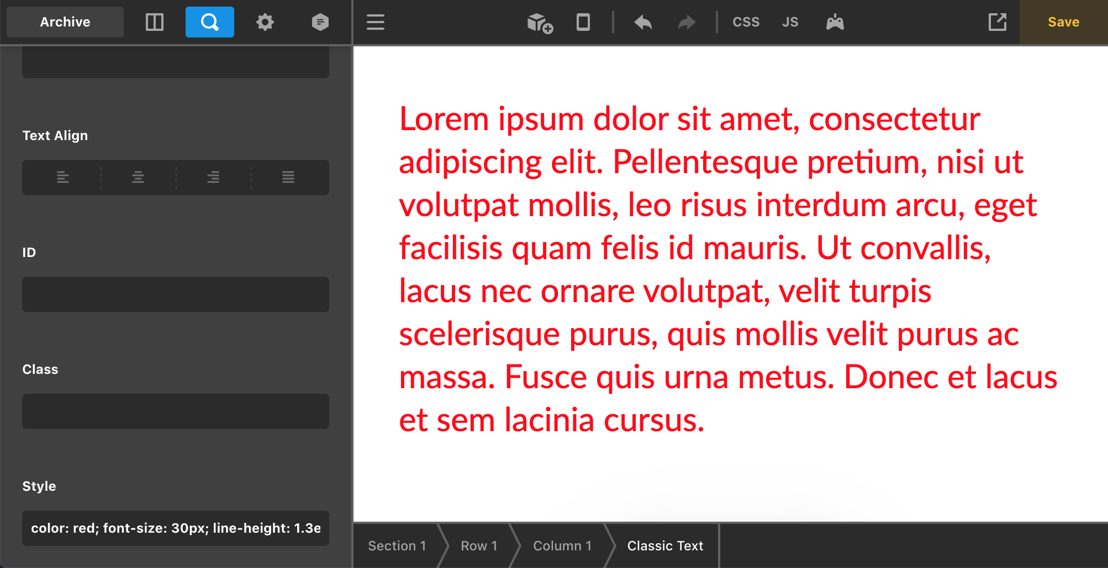Open the CSS editor

[746, 22]
